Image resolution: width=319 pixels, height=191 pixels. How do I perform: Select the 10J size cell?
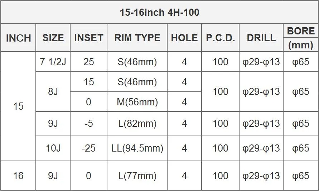point(53,148)
